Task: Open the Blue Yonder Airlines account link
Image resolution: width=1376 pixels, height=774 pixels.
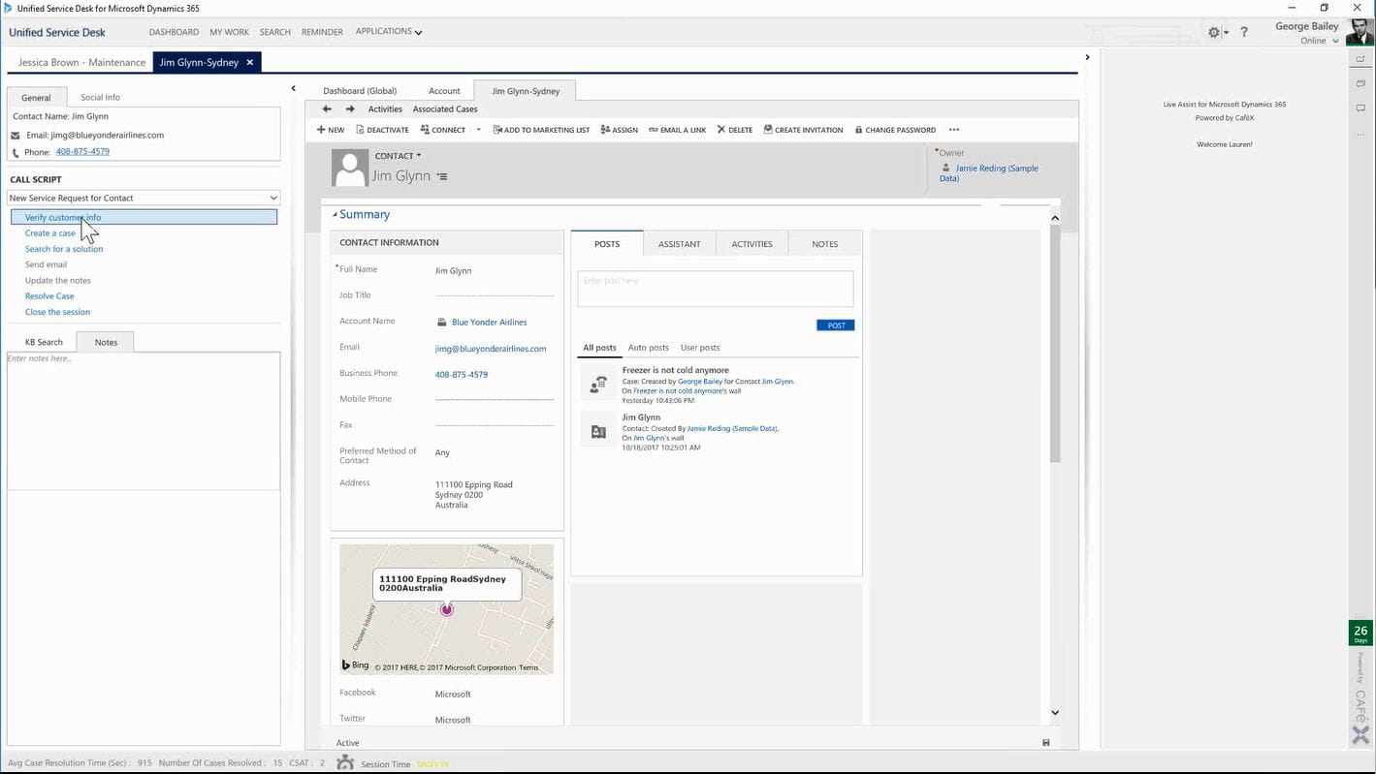Action: click(x=489, y=322)
